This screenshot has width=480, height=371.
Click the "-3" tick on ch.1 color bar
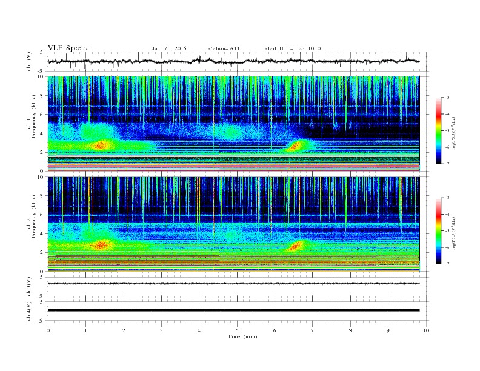447,98
